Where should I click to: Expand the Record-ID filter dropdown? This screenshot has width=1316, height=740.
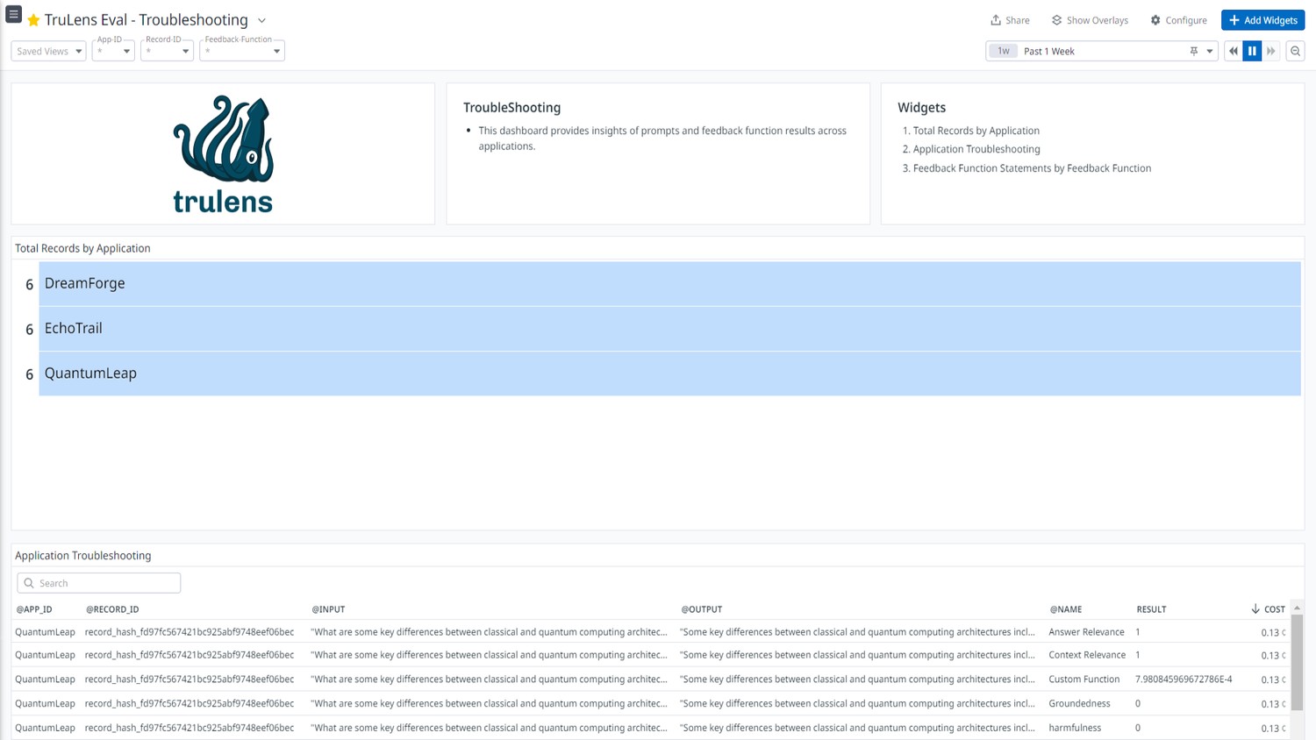click(167, 51)
